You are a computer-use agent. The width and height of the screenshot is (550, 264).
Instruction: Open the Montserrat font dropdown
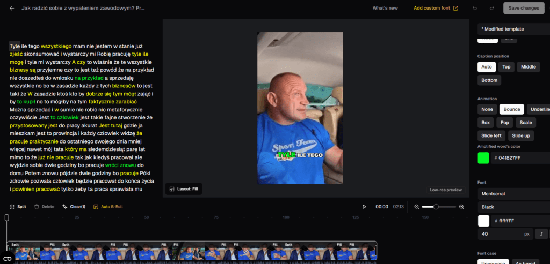click(513, 193)
